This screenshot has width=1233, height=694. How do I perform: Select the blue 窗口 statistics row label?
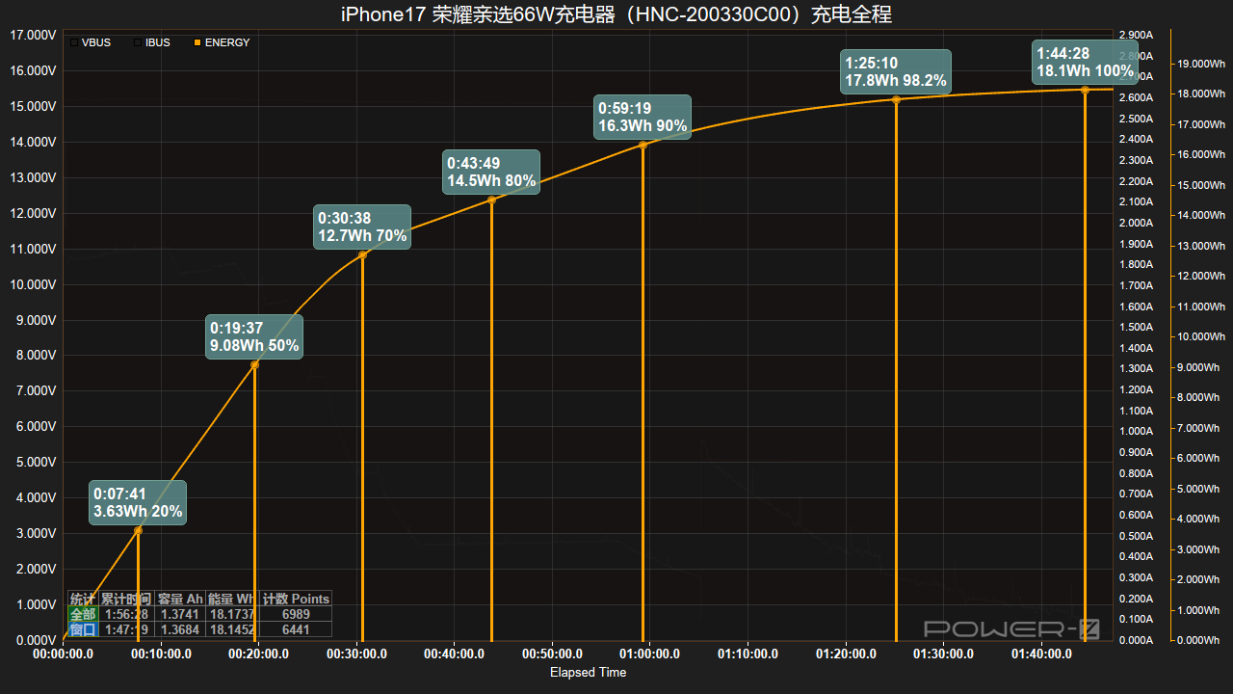pyautogui.click(x=83, y=629)
